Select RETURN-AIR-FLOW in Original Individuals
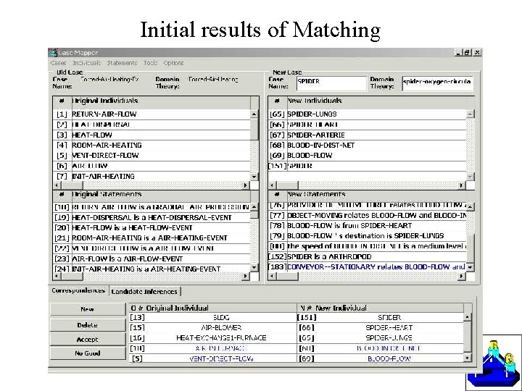The width and height of the screenshot is (522, 391). click(152, 114)
